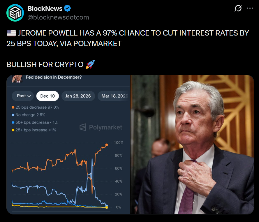Click the small Fed decision avatar thumbnail
The height and width of the screenshot is (222, 259).
point(17,78)
